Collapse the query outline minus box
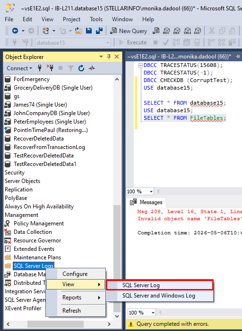Viewport: 242px width, 331px height. [x=140, y=65]
